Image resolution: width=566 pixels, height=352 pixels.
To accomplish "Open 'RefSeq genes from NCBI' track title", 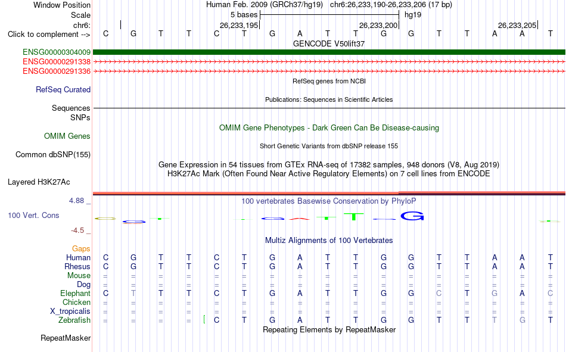I will tap(329, 81).
